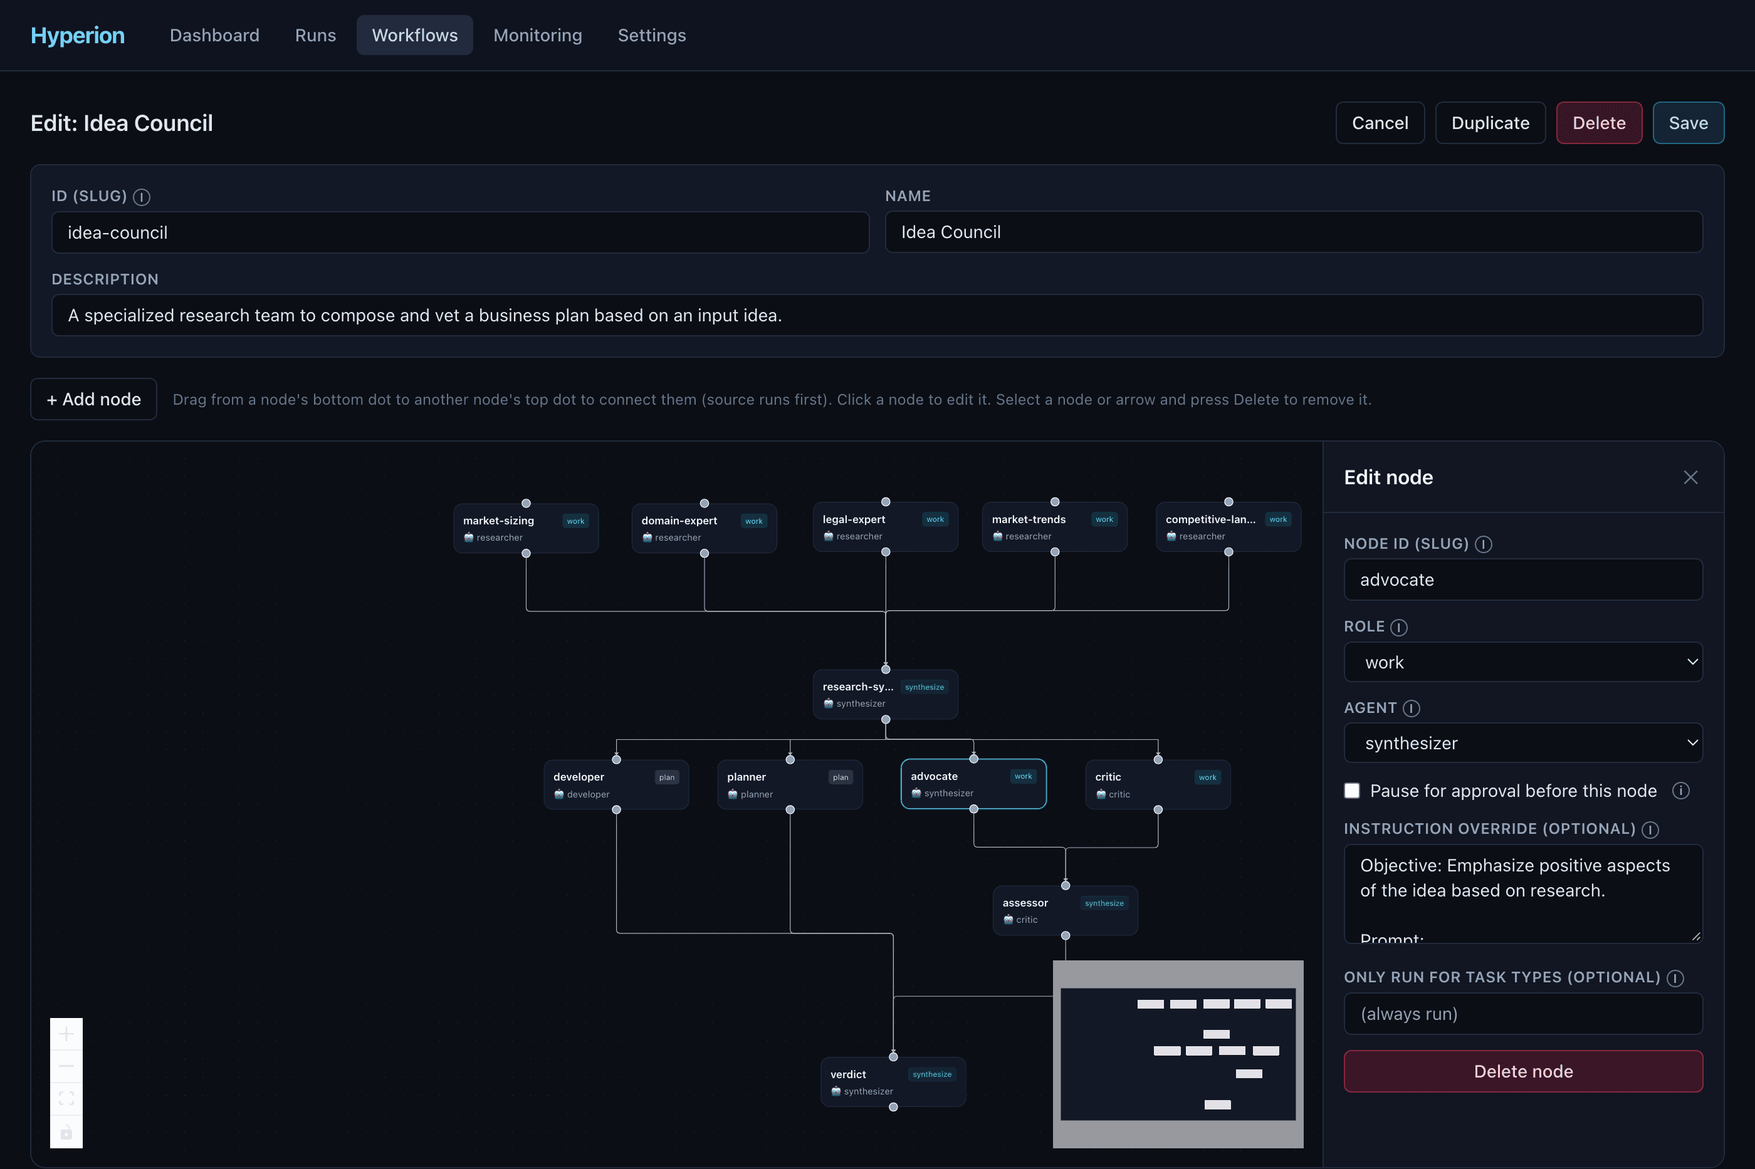Click the ID (SLUG) info icon
The width and height of the screenshot is (1755, 1169).
pos(142,197)
